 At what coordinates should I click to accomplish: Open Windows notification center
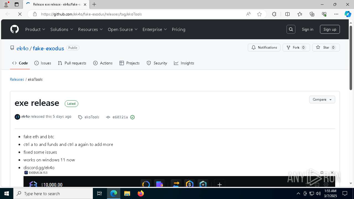click(345, 193)
